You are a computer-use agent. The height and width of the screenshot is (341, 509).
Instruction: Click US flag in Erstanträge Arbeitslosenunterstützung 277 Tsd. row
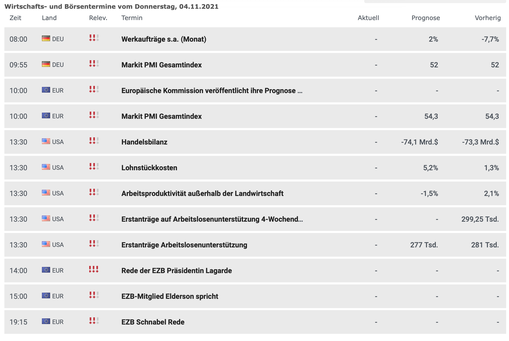46,244
